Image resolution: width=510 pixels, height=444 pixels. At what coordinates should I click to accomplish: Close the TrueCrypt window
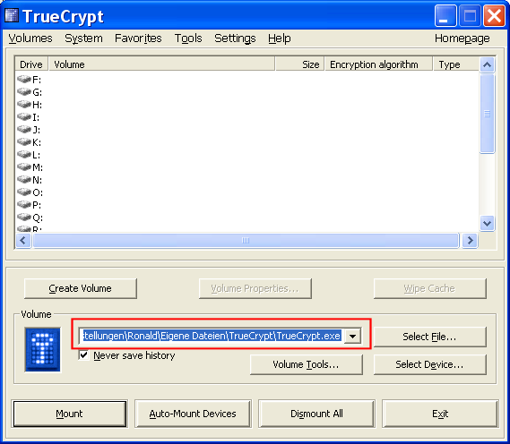(494, 15)
